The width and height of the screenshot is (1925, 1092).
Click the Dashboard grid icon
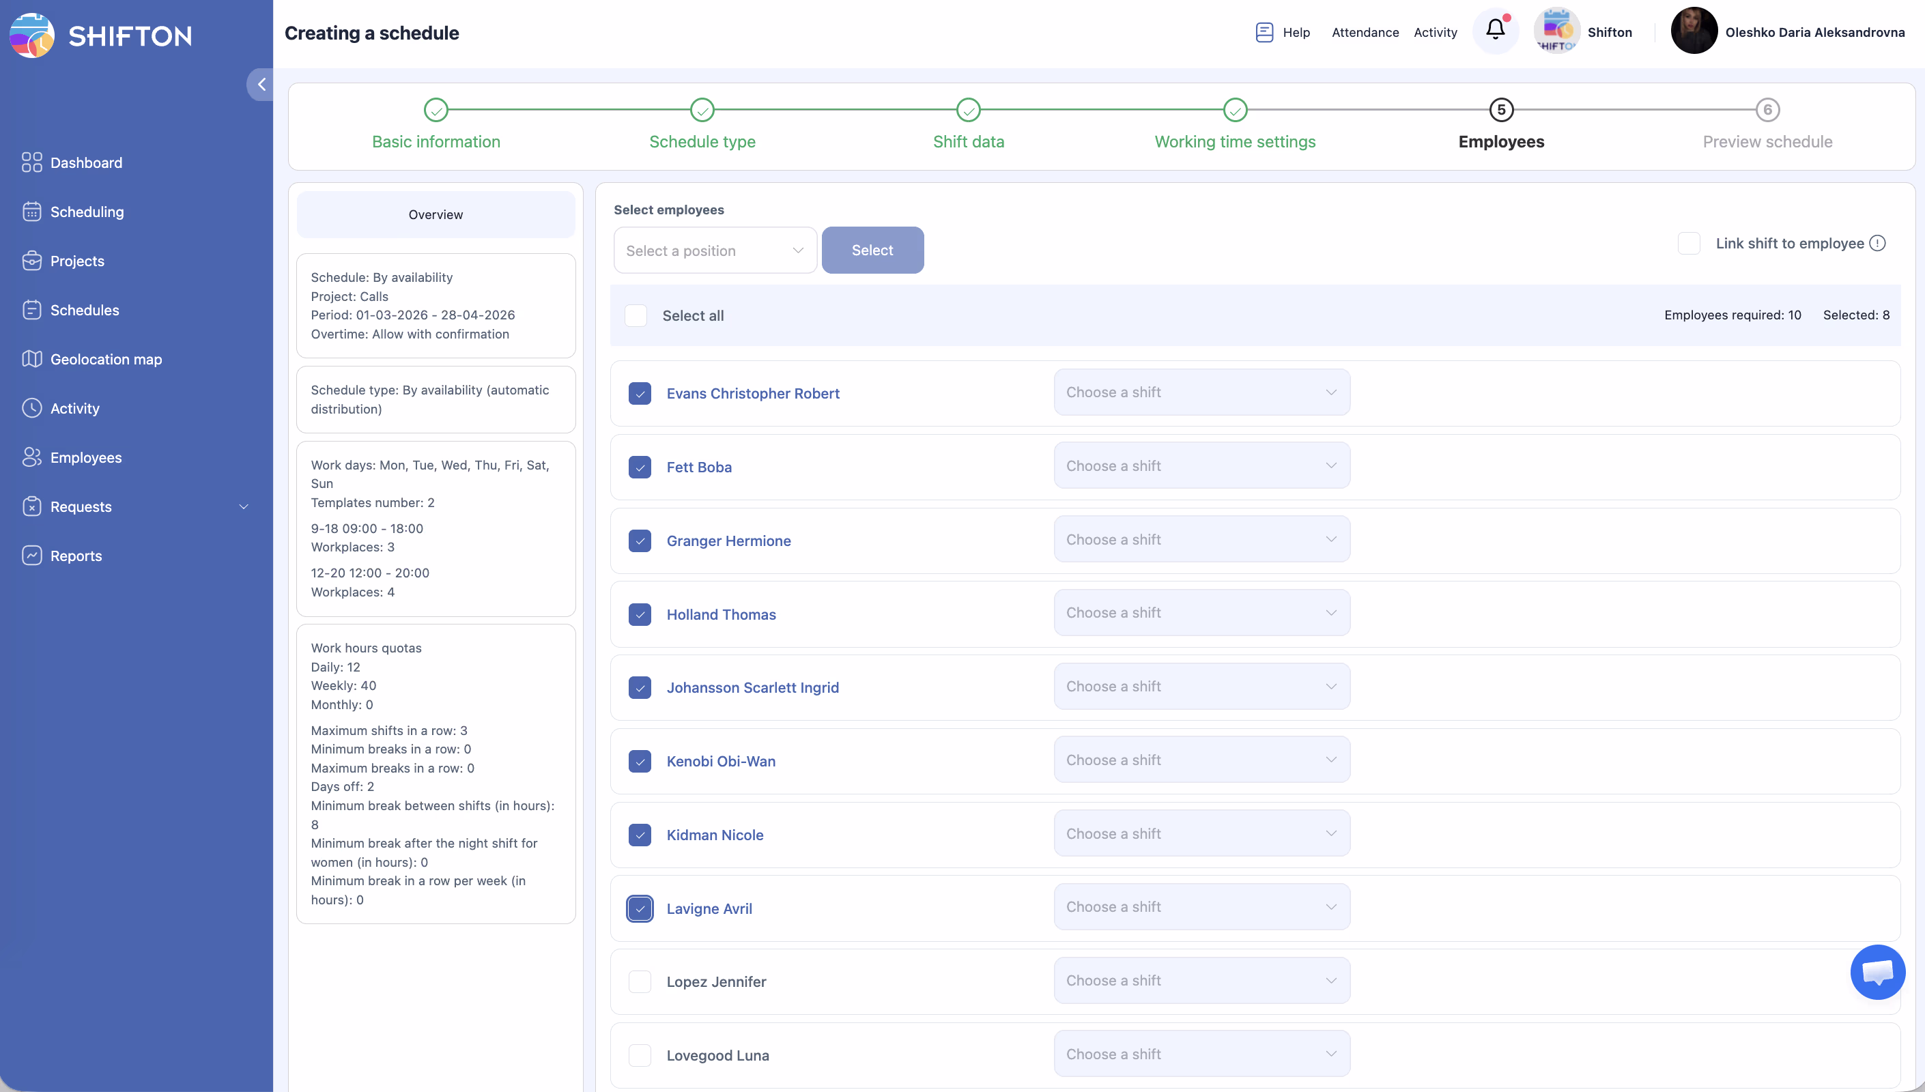click(x=31, y=162)
